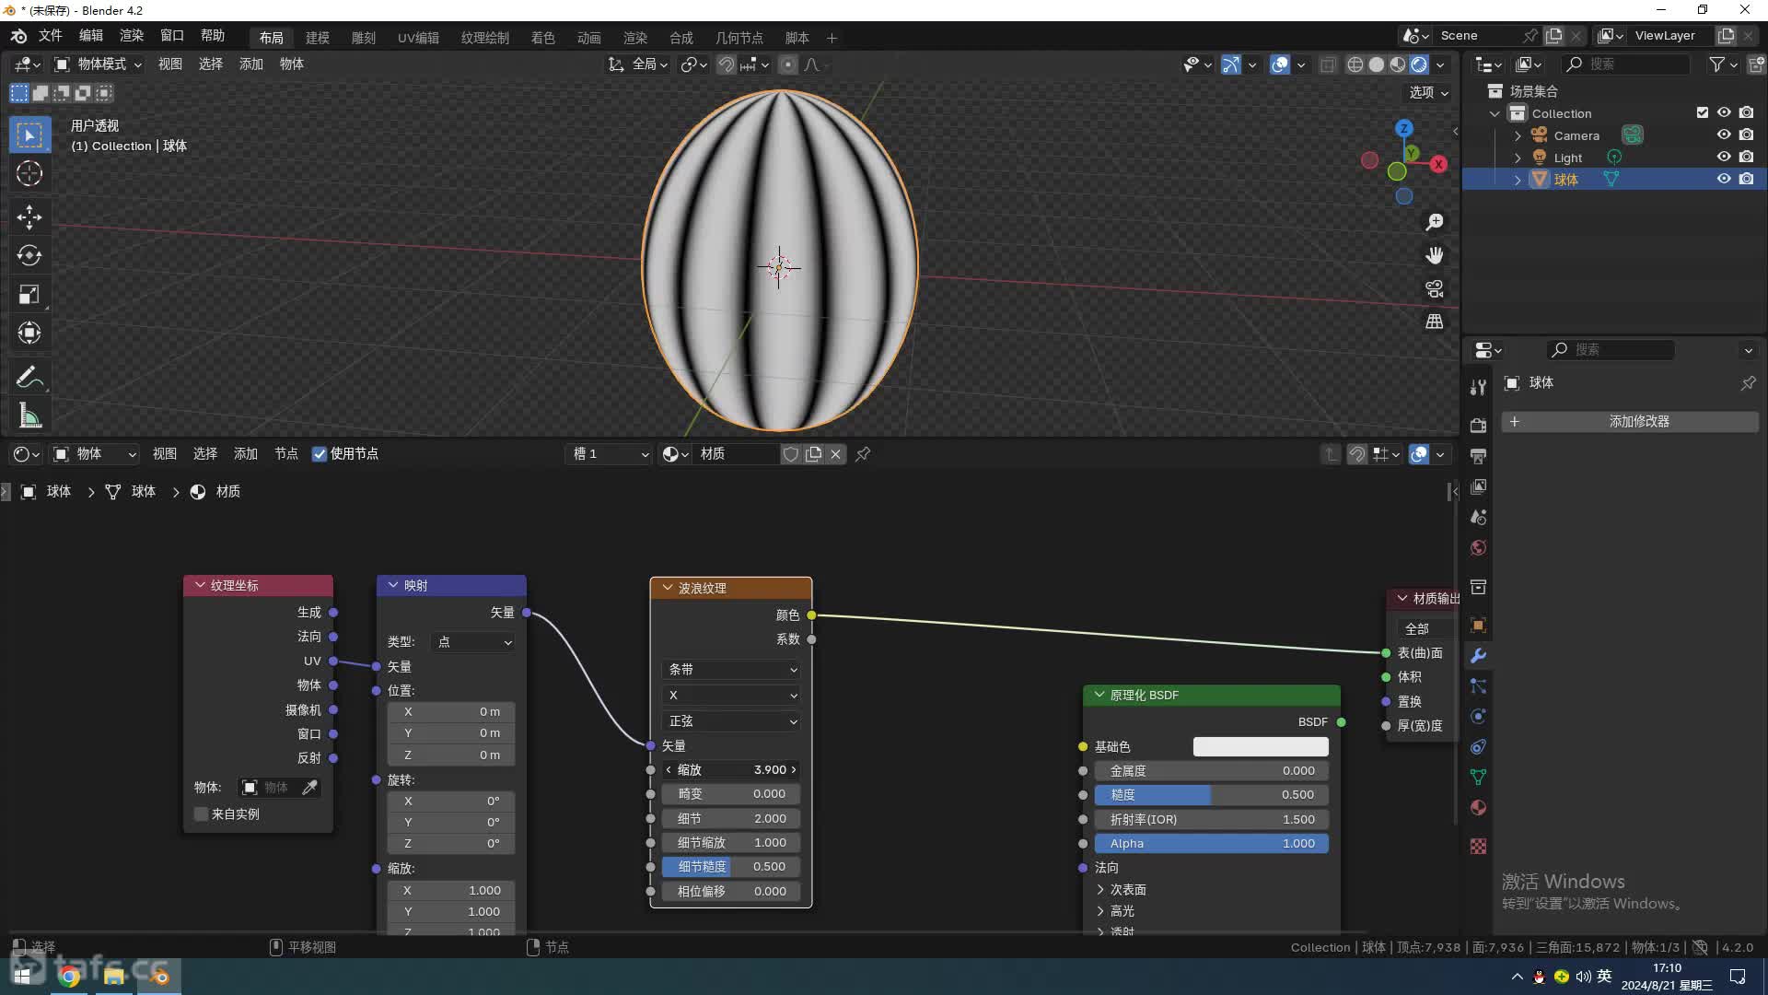Switch to the 几何节点 workspace tab
This screenshot has width=1768, height=995.
click(739, 38)
